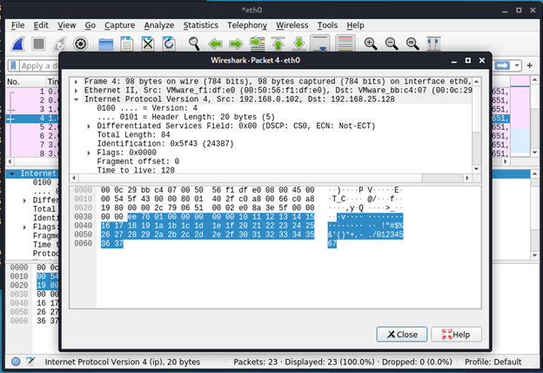Go to specified packet icon
The image size is (543, 373).
tap(258, 44)
